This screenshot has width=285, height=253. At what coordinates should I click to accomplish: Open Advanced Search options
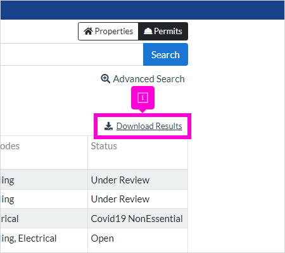[x=142, y=79]
